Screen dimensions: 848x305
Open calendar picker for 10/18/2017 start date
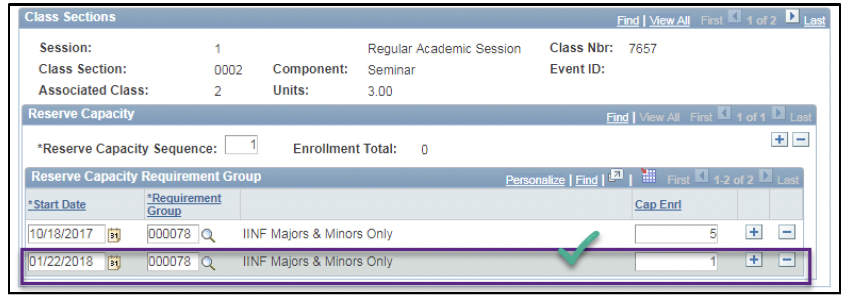click(x=114, y=235)
